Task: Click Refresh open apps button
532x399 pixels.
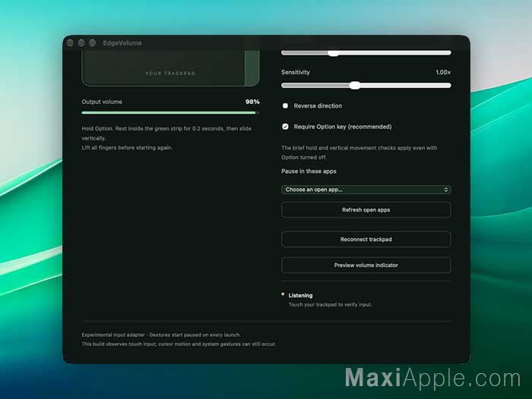Action: (366, 210)
